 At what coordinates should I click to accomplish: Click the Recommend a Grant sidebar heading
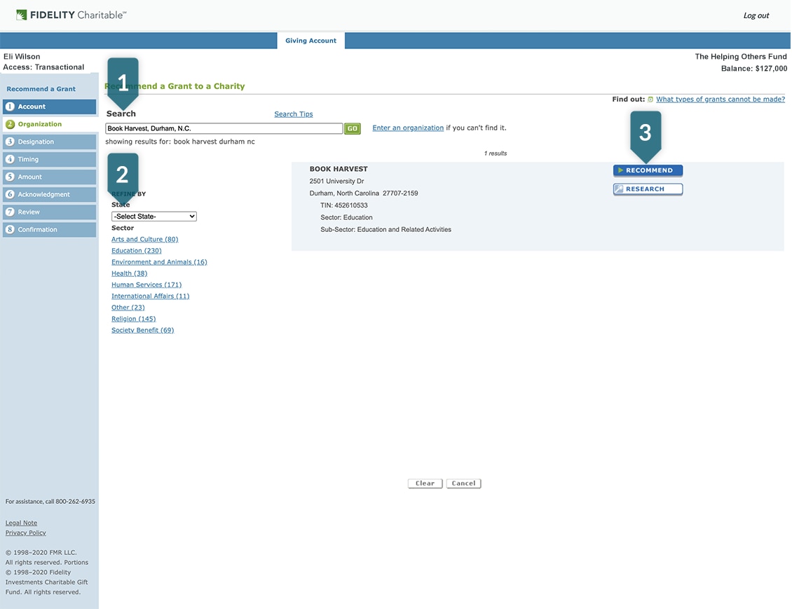click(41, 89)
